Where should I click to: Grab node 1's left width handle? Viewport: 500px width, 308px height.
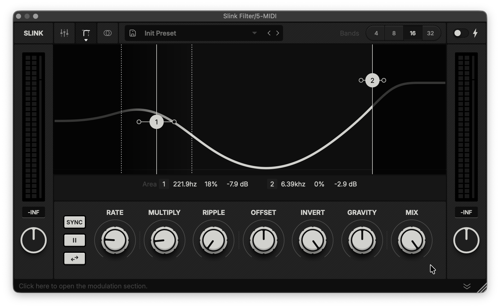[x=139, y=122]
